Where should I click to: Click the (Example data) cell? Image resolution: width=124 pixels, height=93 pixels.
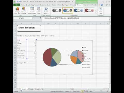coord(22,63)
